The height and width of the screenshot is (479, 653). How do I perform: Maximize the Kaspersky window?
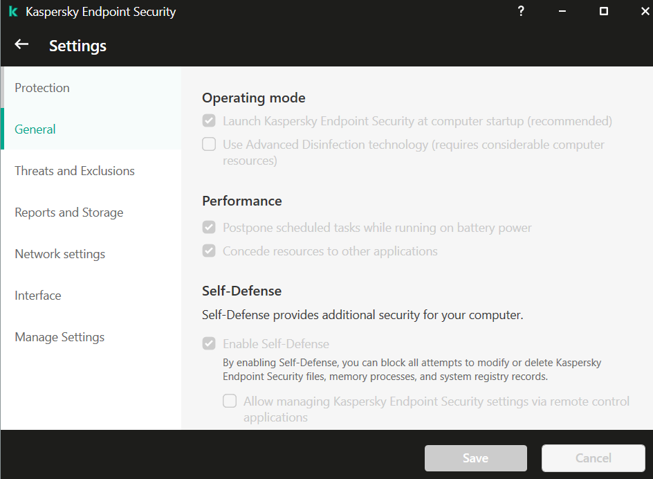click(603, 11)
